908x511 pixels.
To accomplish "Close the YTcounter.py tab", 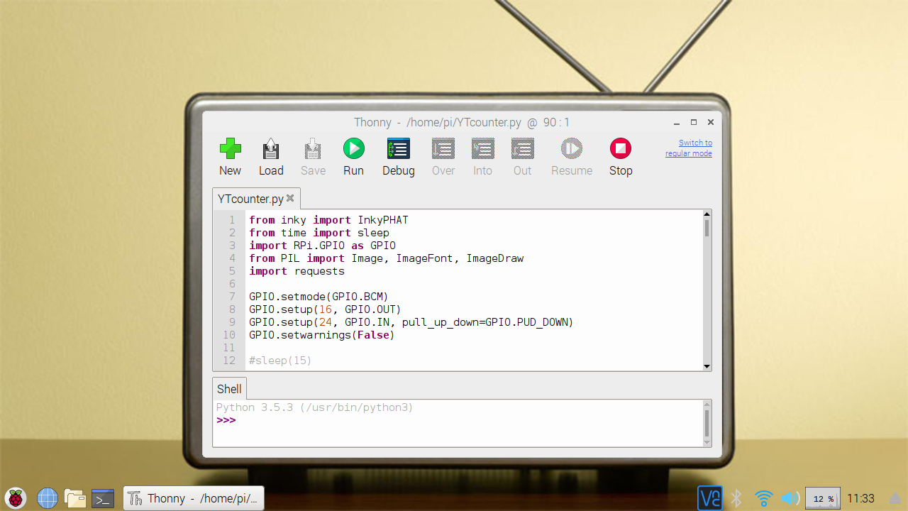I will pos(290,198).
